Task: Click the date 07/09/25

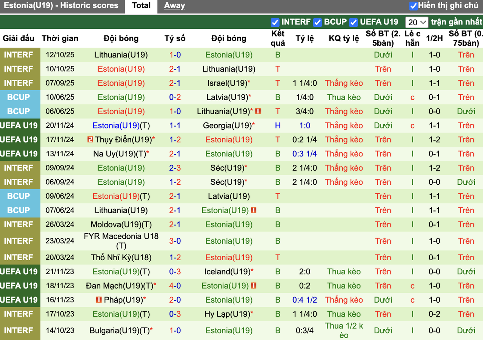Action: pyautogui.click(x=60, y=83)
